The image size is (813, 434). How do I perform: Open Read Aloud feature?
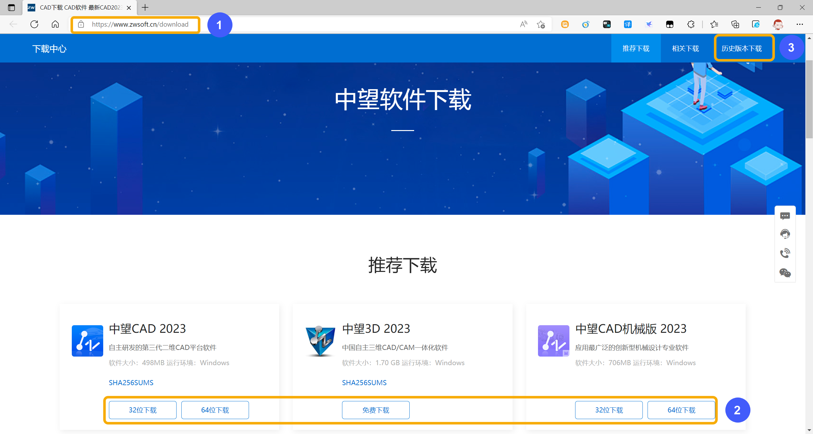pos(524,24)
